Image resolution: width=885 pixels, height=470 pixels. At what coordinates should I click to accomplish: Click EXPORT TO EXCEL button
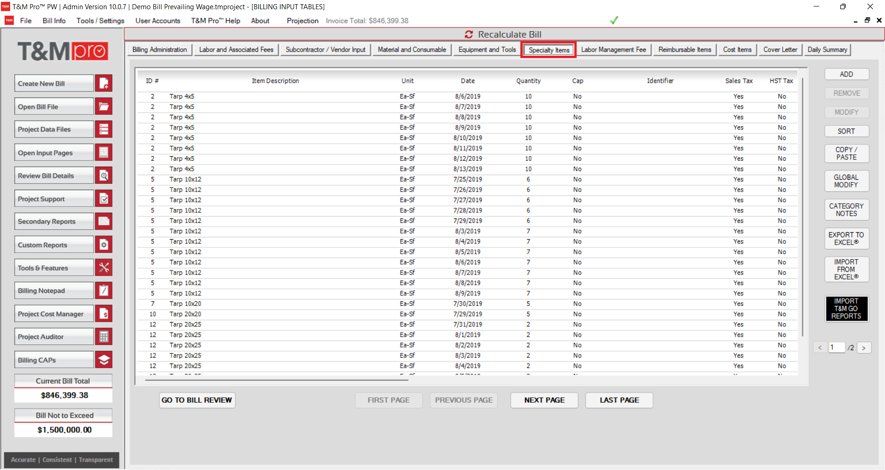846,239
